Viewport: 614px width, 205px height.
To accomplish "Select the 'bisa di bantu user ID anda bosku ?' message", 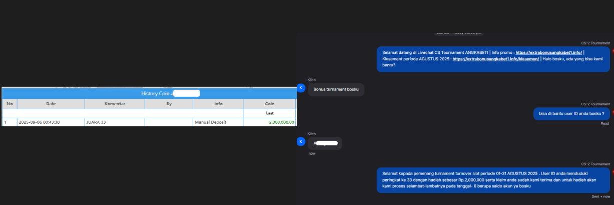I will tap(572, 114).
